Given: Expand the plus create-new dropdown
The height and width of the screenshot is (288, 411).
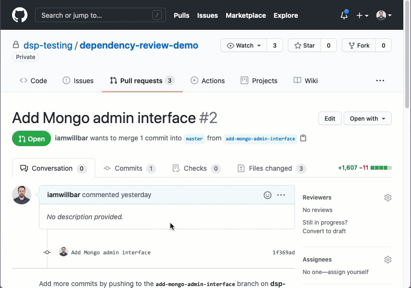Looking at the screenshot, I should (x=362, y=15).
